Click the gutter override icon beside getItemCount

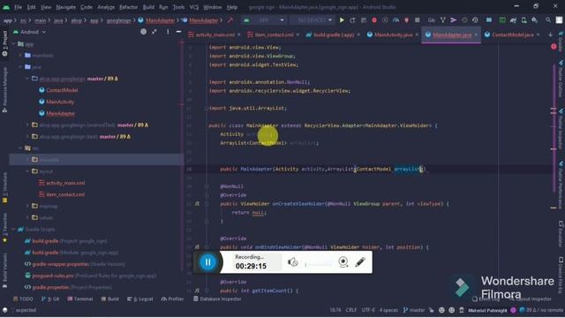197,291
